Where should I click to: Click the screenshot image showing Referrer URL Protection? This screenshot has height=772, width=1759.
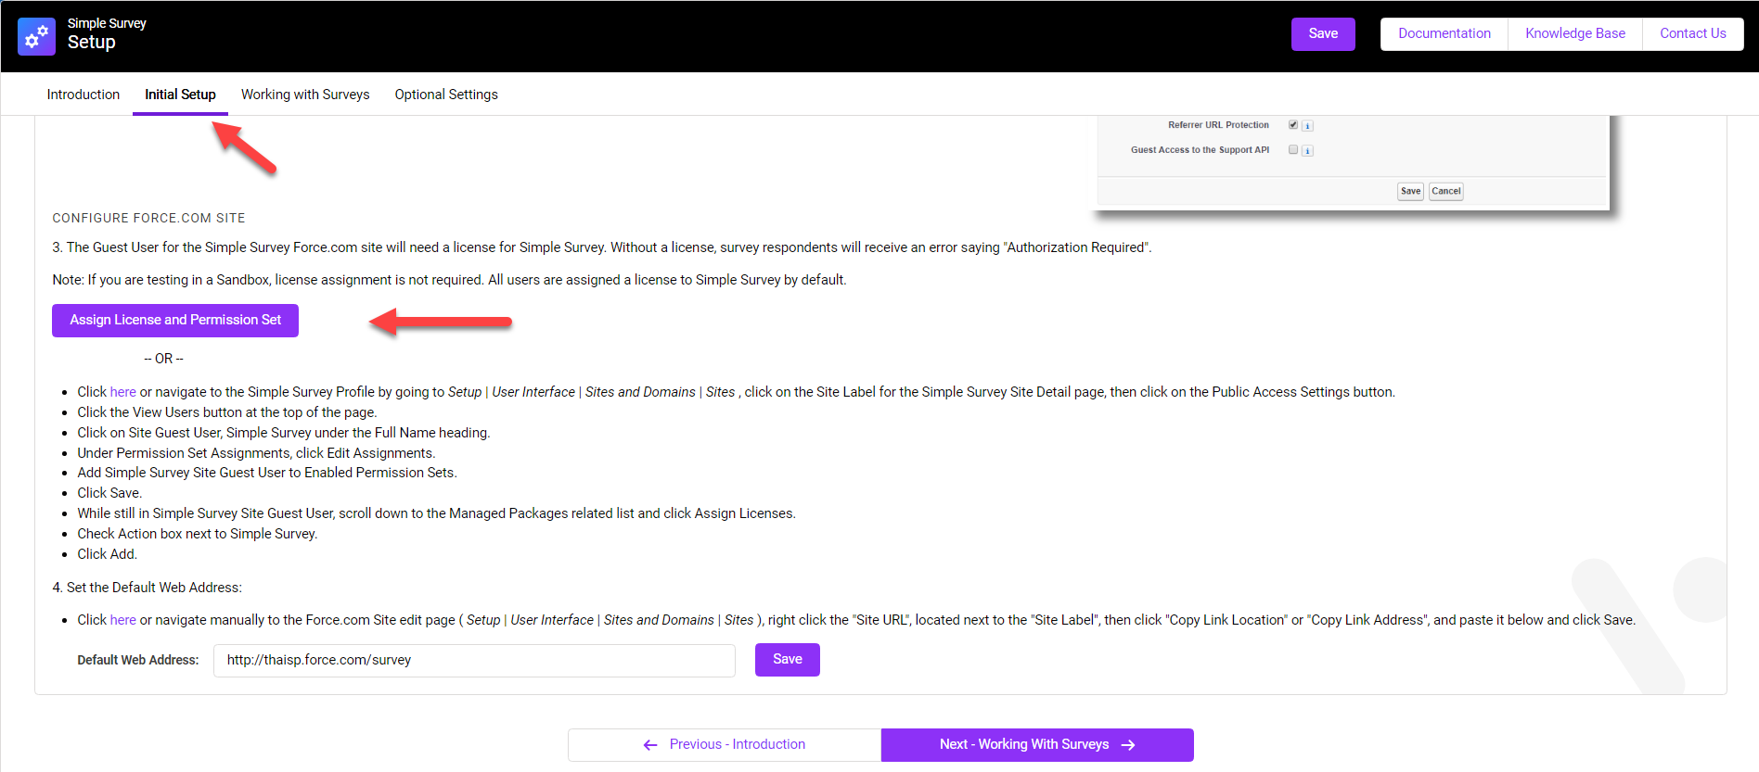pos(1353,163)
